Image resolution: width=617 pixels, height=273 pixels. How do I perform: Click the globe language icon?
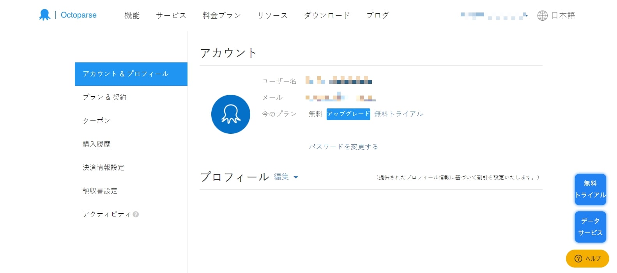[x=542, y=16]
